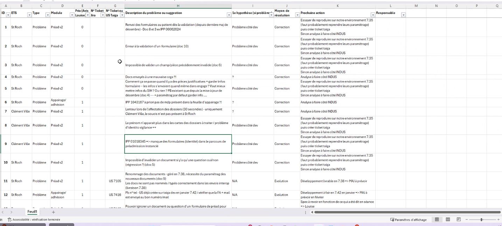The height and width of the screenshot is (226, 502).
Task: Click the zoom out minus icon
Action: pos(467,220)
